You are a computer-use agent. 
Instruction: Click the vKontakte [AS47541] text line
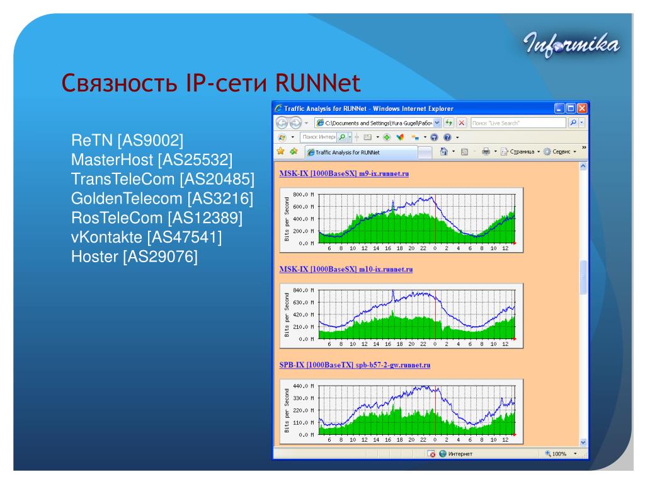pos(146,237)
